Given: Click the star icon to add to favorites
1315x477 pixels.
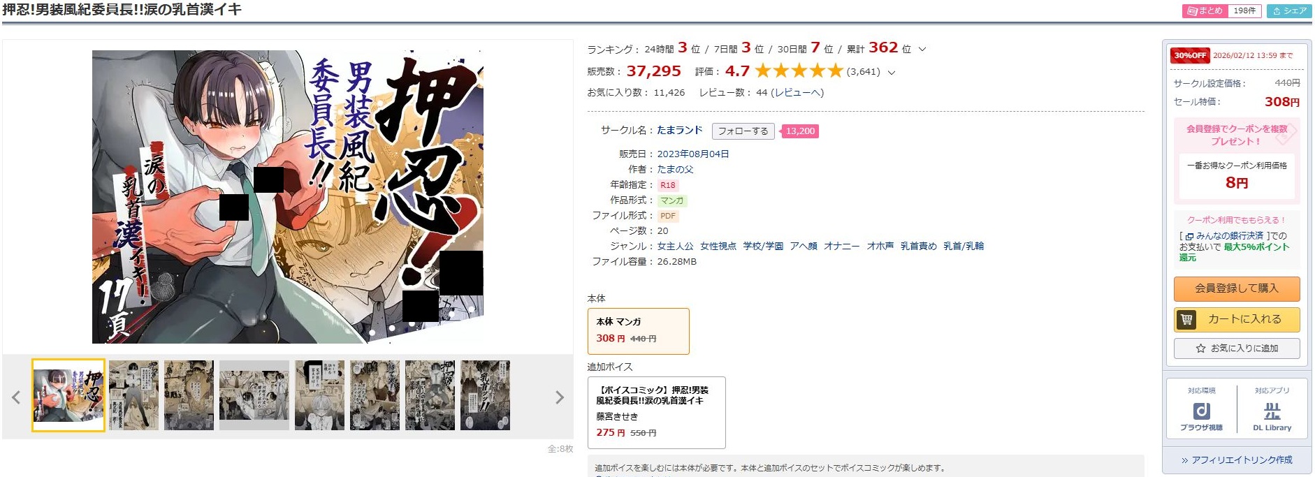Looking at the screenshot, I should [1200, 348].
